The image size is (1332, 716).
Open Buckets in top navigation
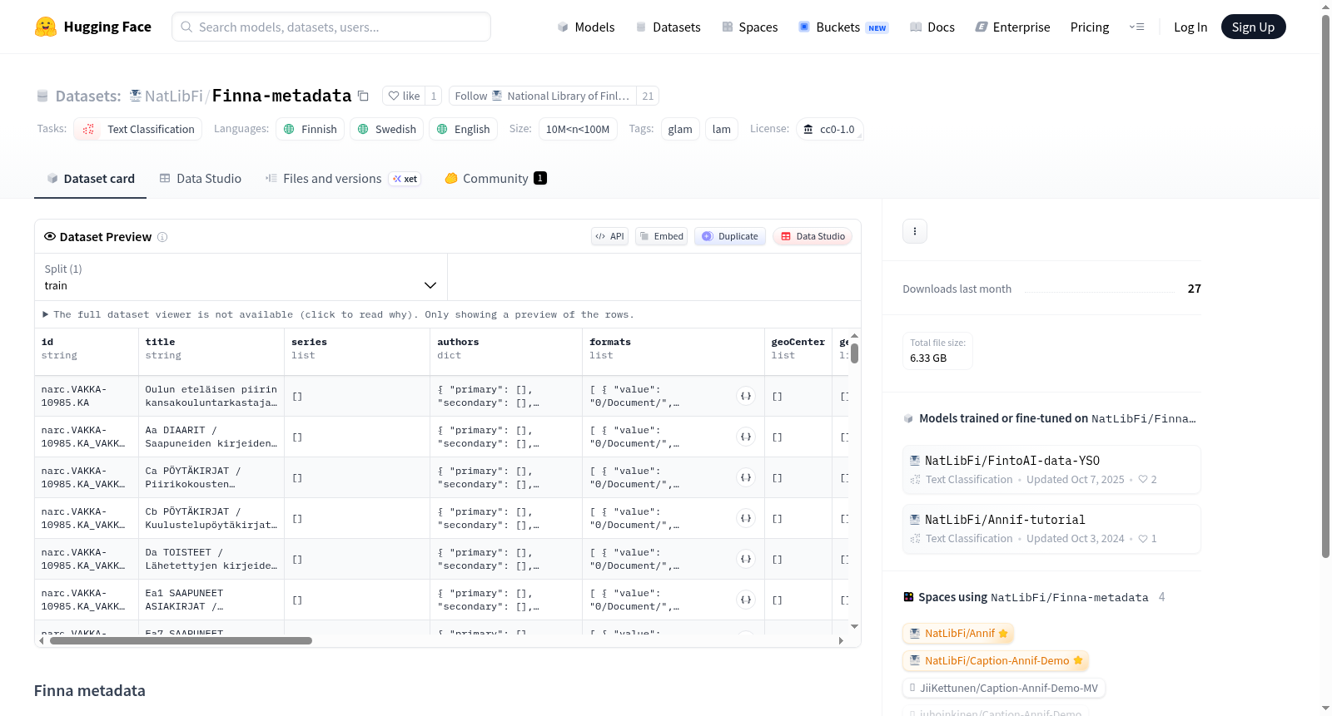pyautogui.click(x=843, y=27)
